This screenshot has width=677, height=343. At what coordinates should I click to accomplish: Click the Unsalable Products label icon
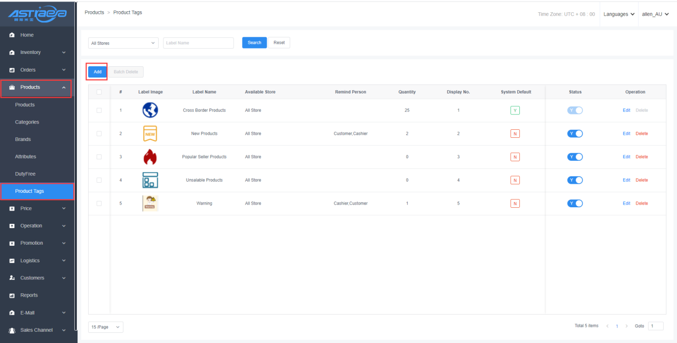point(150,180)
